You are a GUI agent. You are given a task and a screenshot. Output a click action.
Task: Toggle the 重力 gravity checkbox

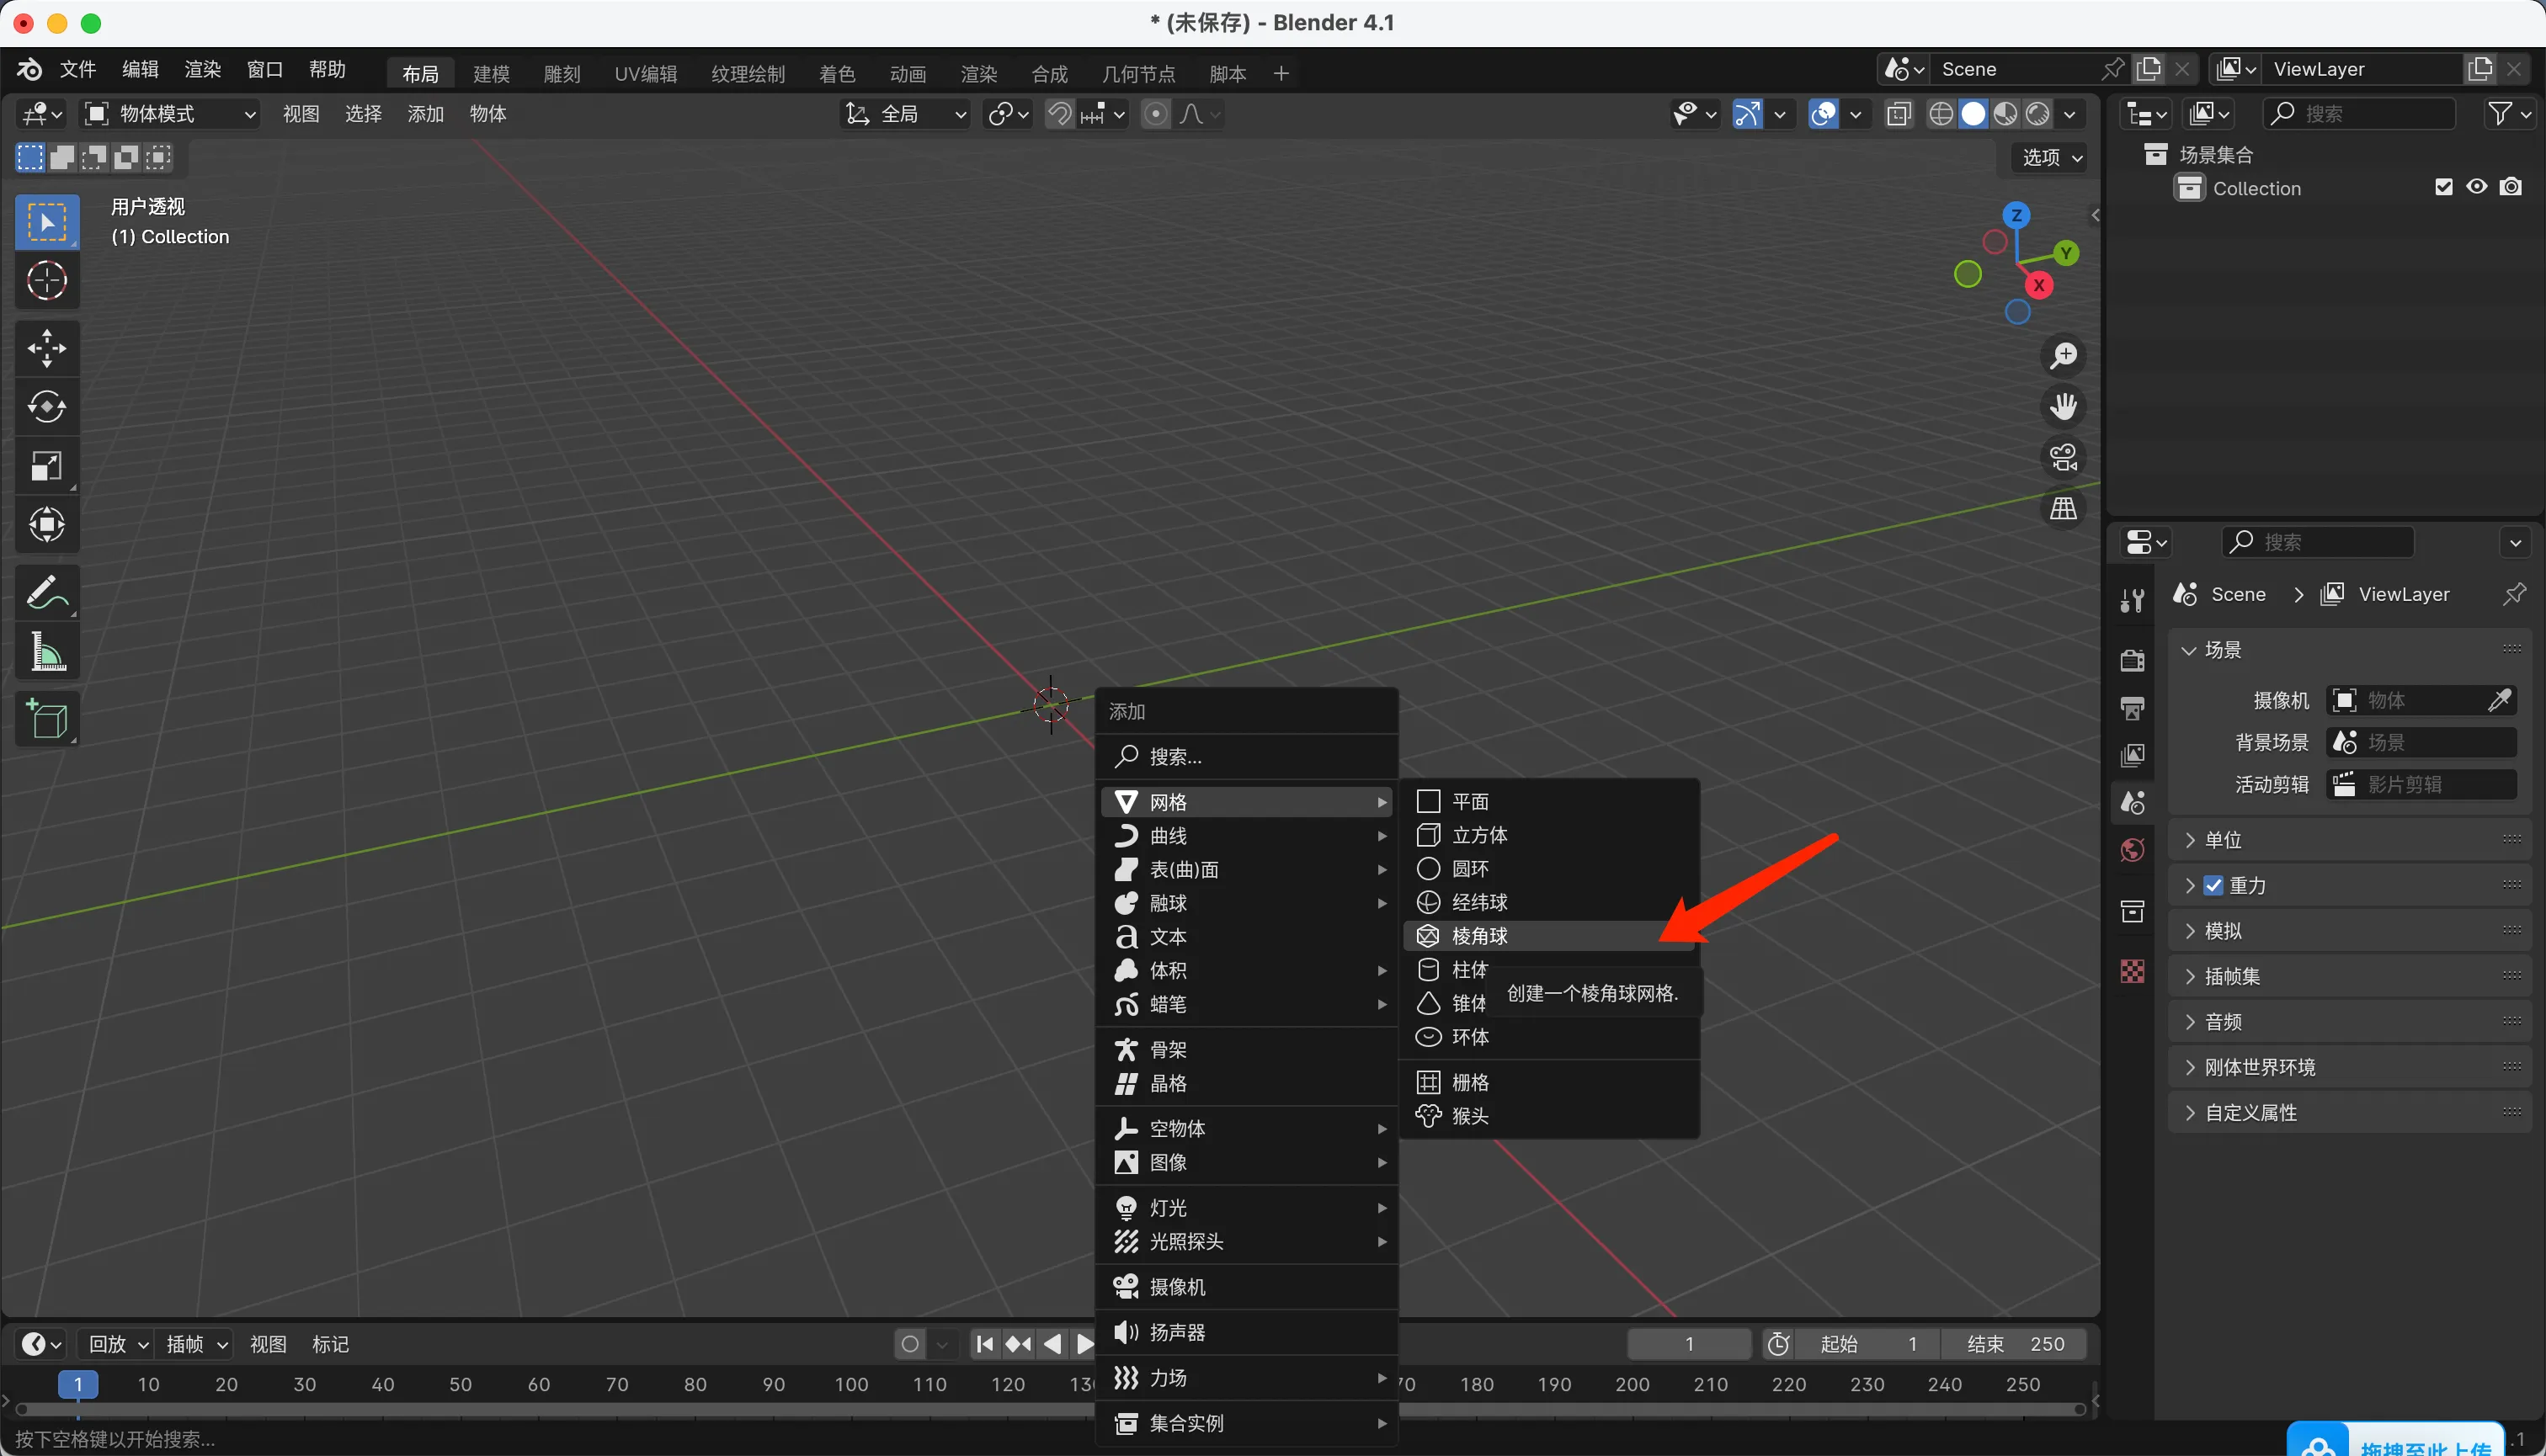pyautogui.click(x=2214, y=885)
